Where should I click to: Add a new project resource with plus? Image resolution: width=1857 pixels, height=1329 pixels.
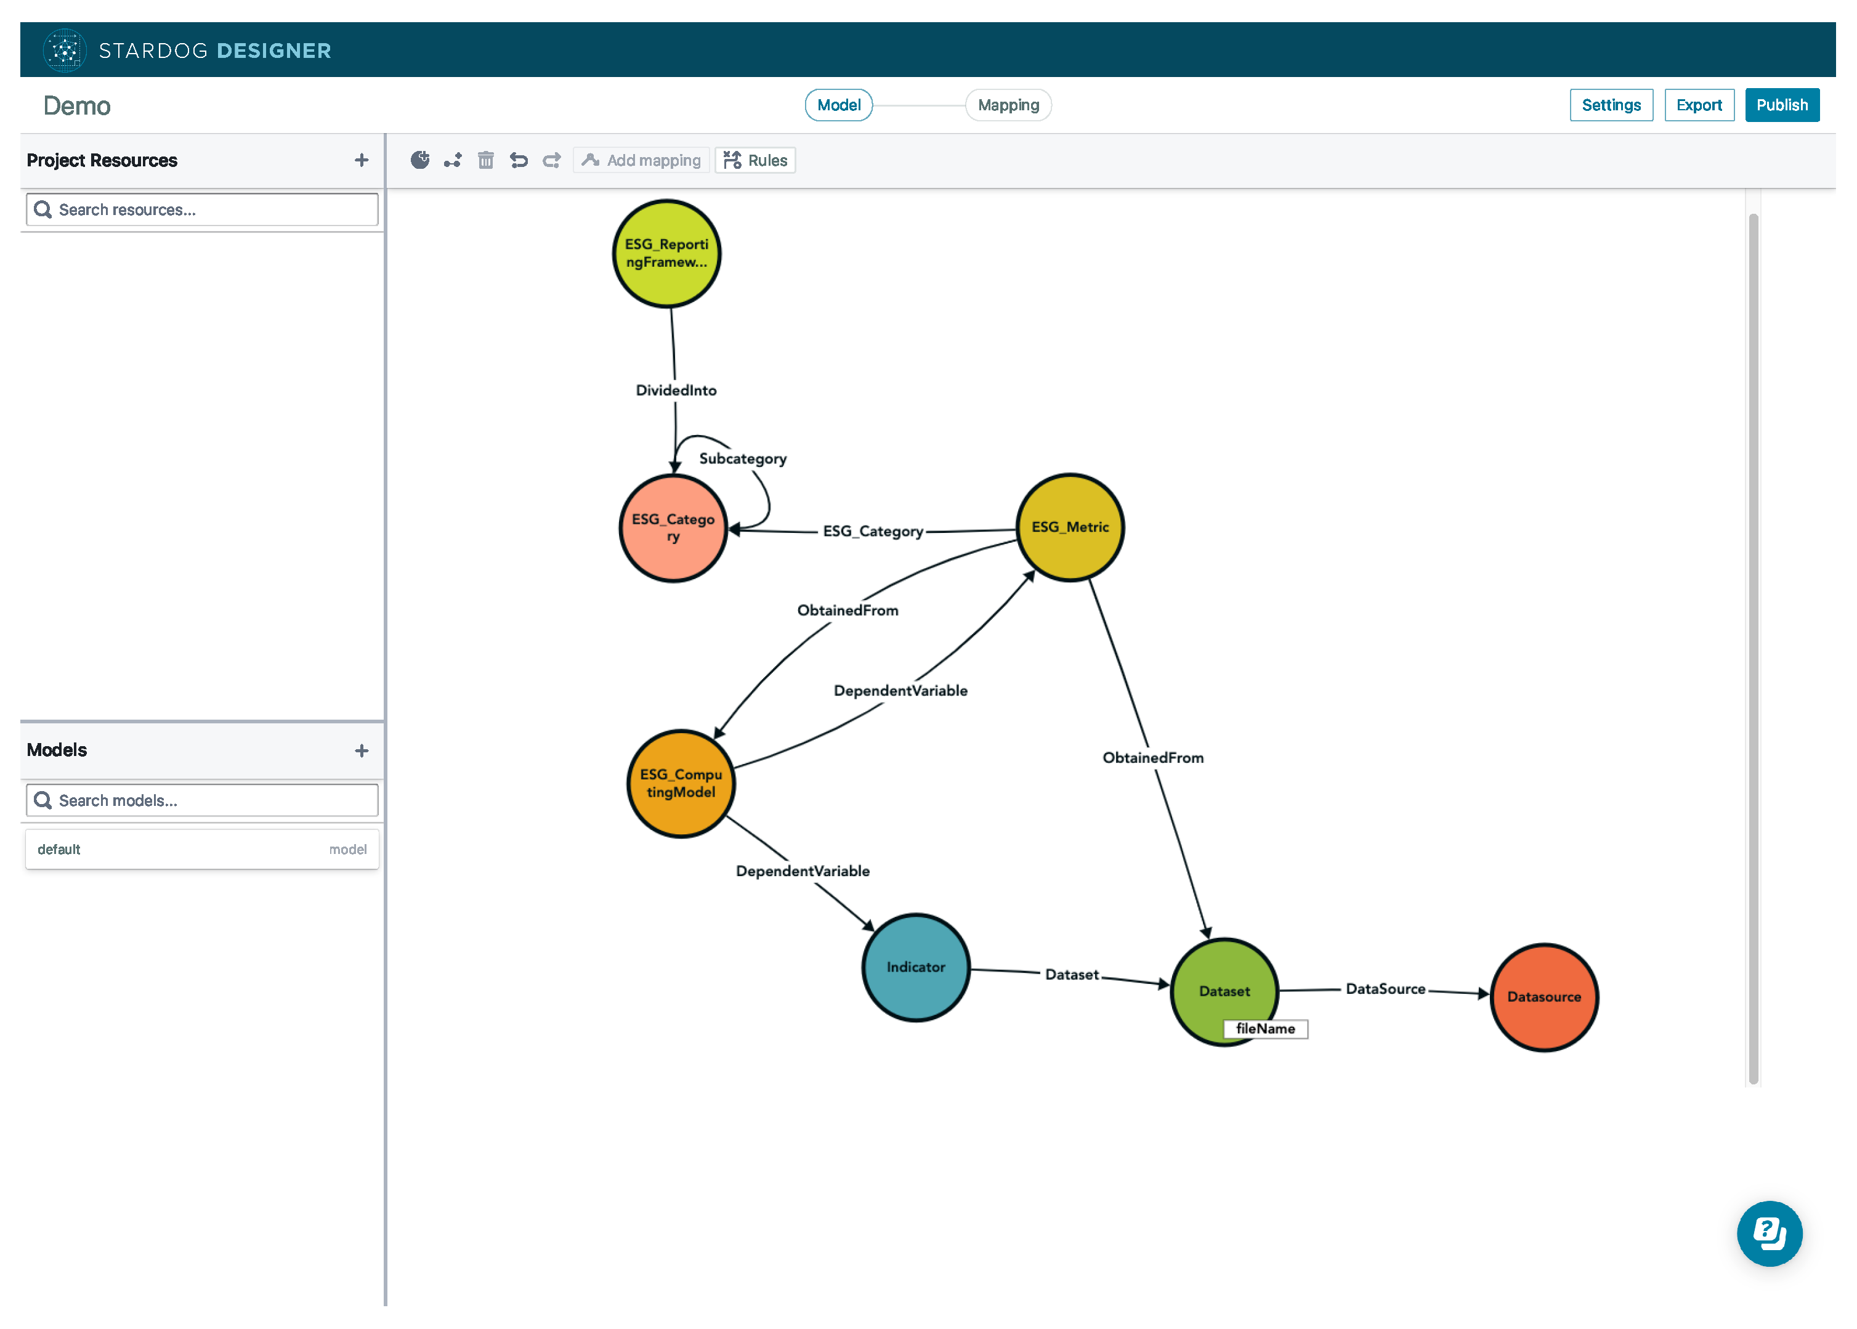[x=362, y=160]
